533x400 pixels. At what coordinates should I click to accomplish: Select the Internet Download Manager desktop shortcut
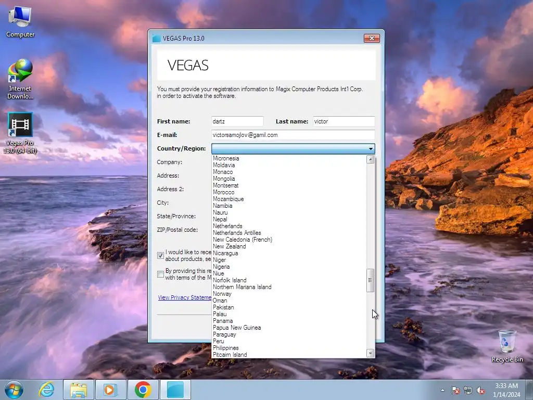tap(20, 79)
